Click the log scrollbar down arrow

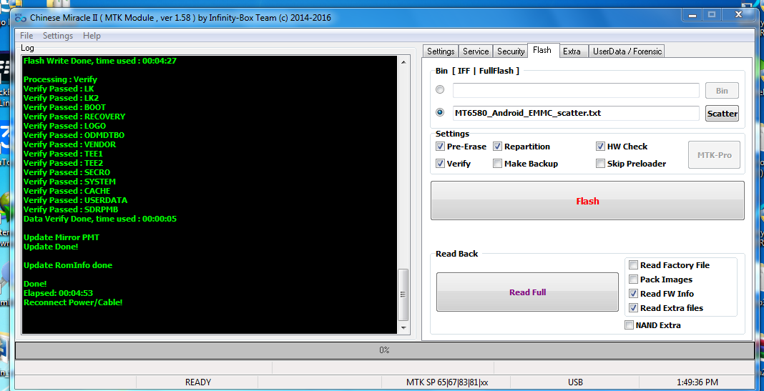[x=403, y=327]
